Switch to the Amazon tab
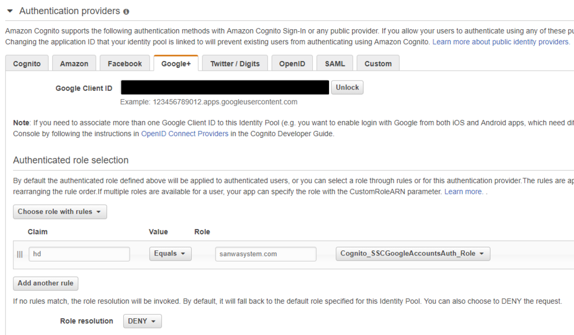The width and height of the screenshot is (574, 335). point(74,63)
